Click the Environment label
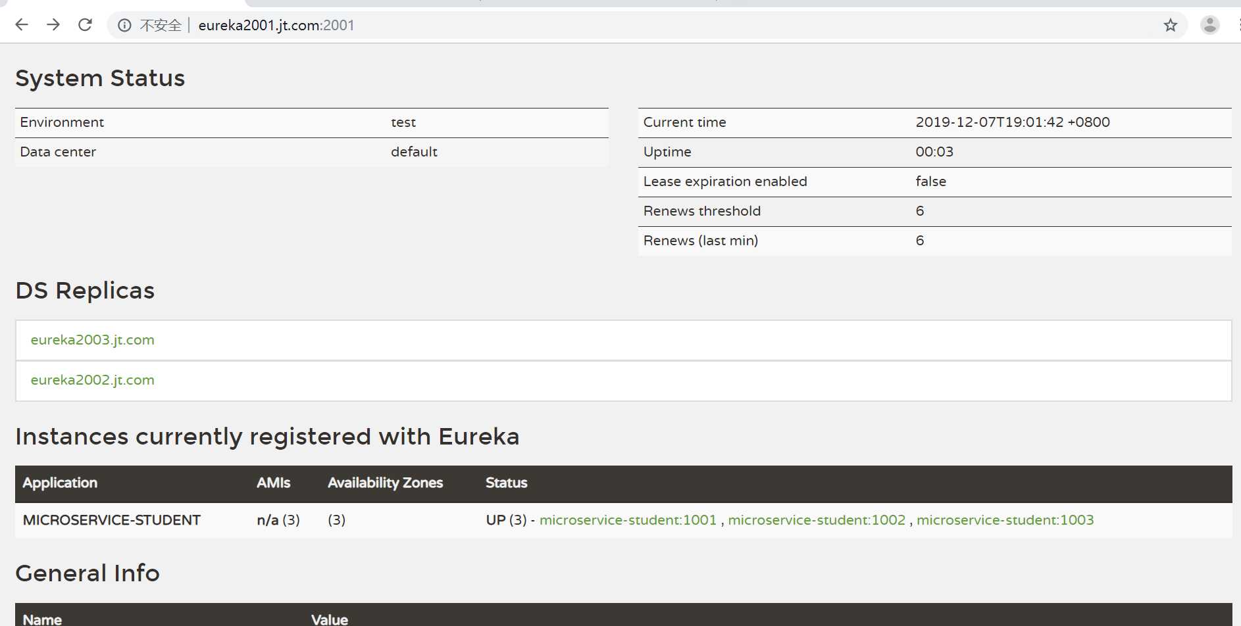The width and height of the screenshot is (1241, 626). click(x=62, y=122)
